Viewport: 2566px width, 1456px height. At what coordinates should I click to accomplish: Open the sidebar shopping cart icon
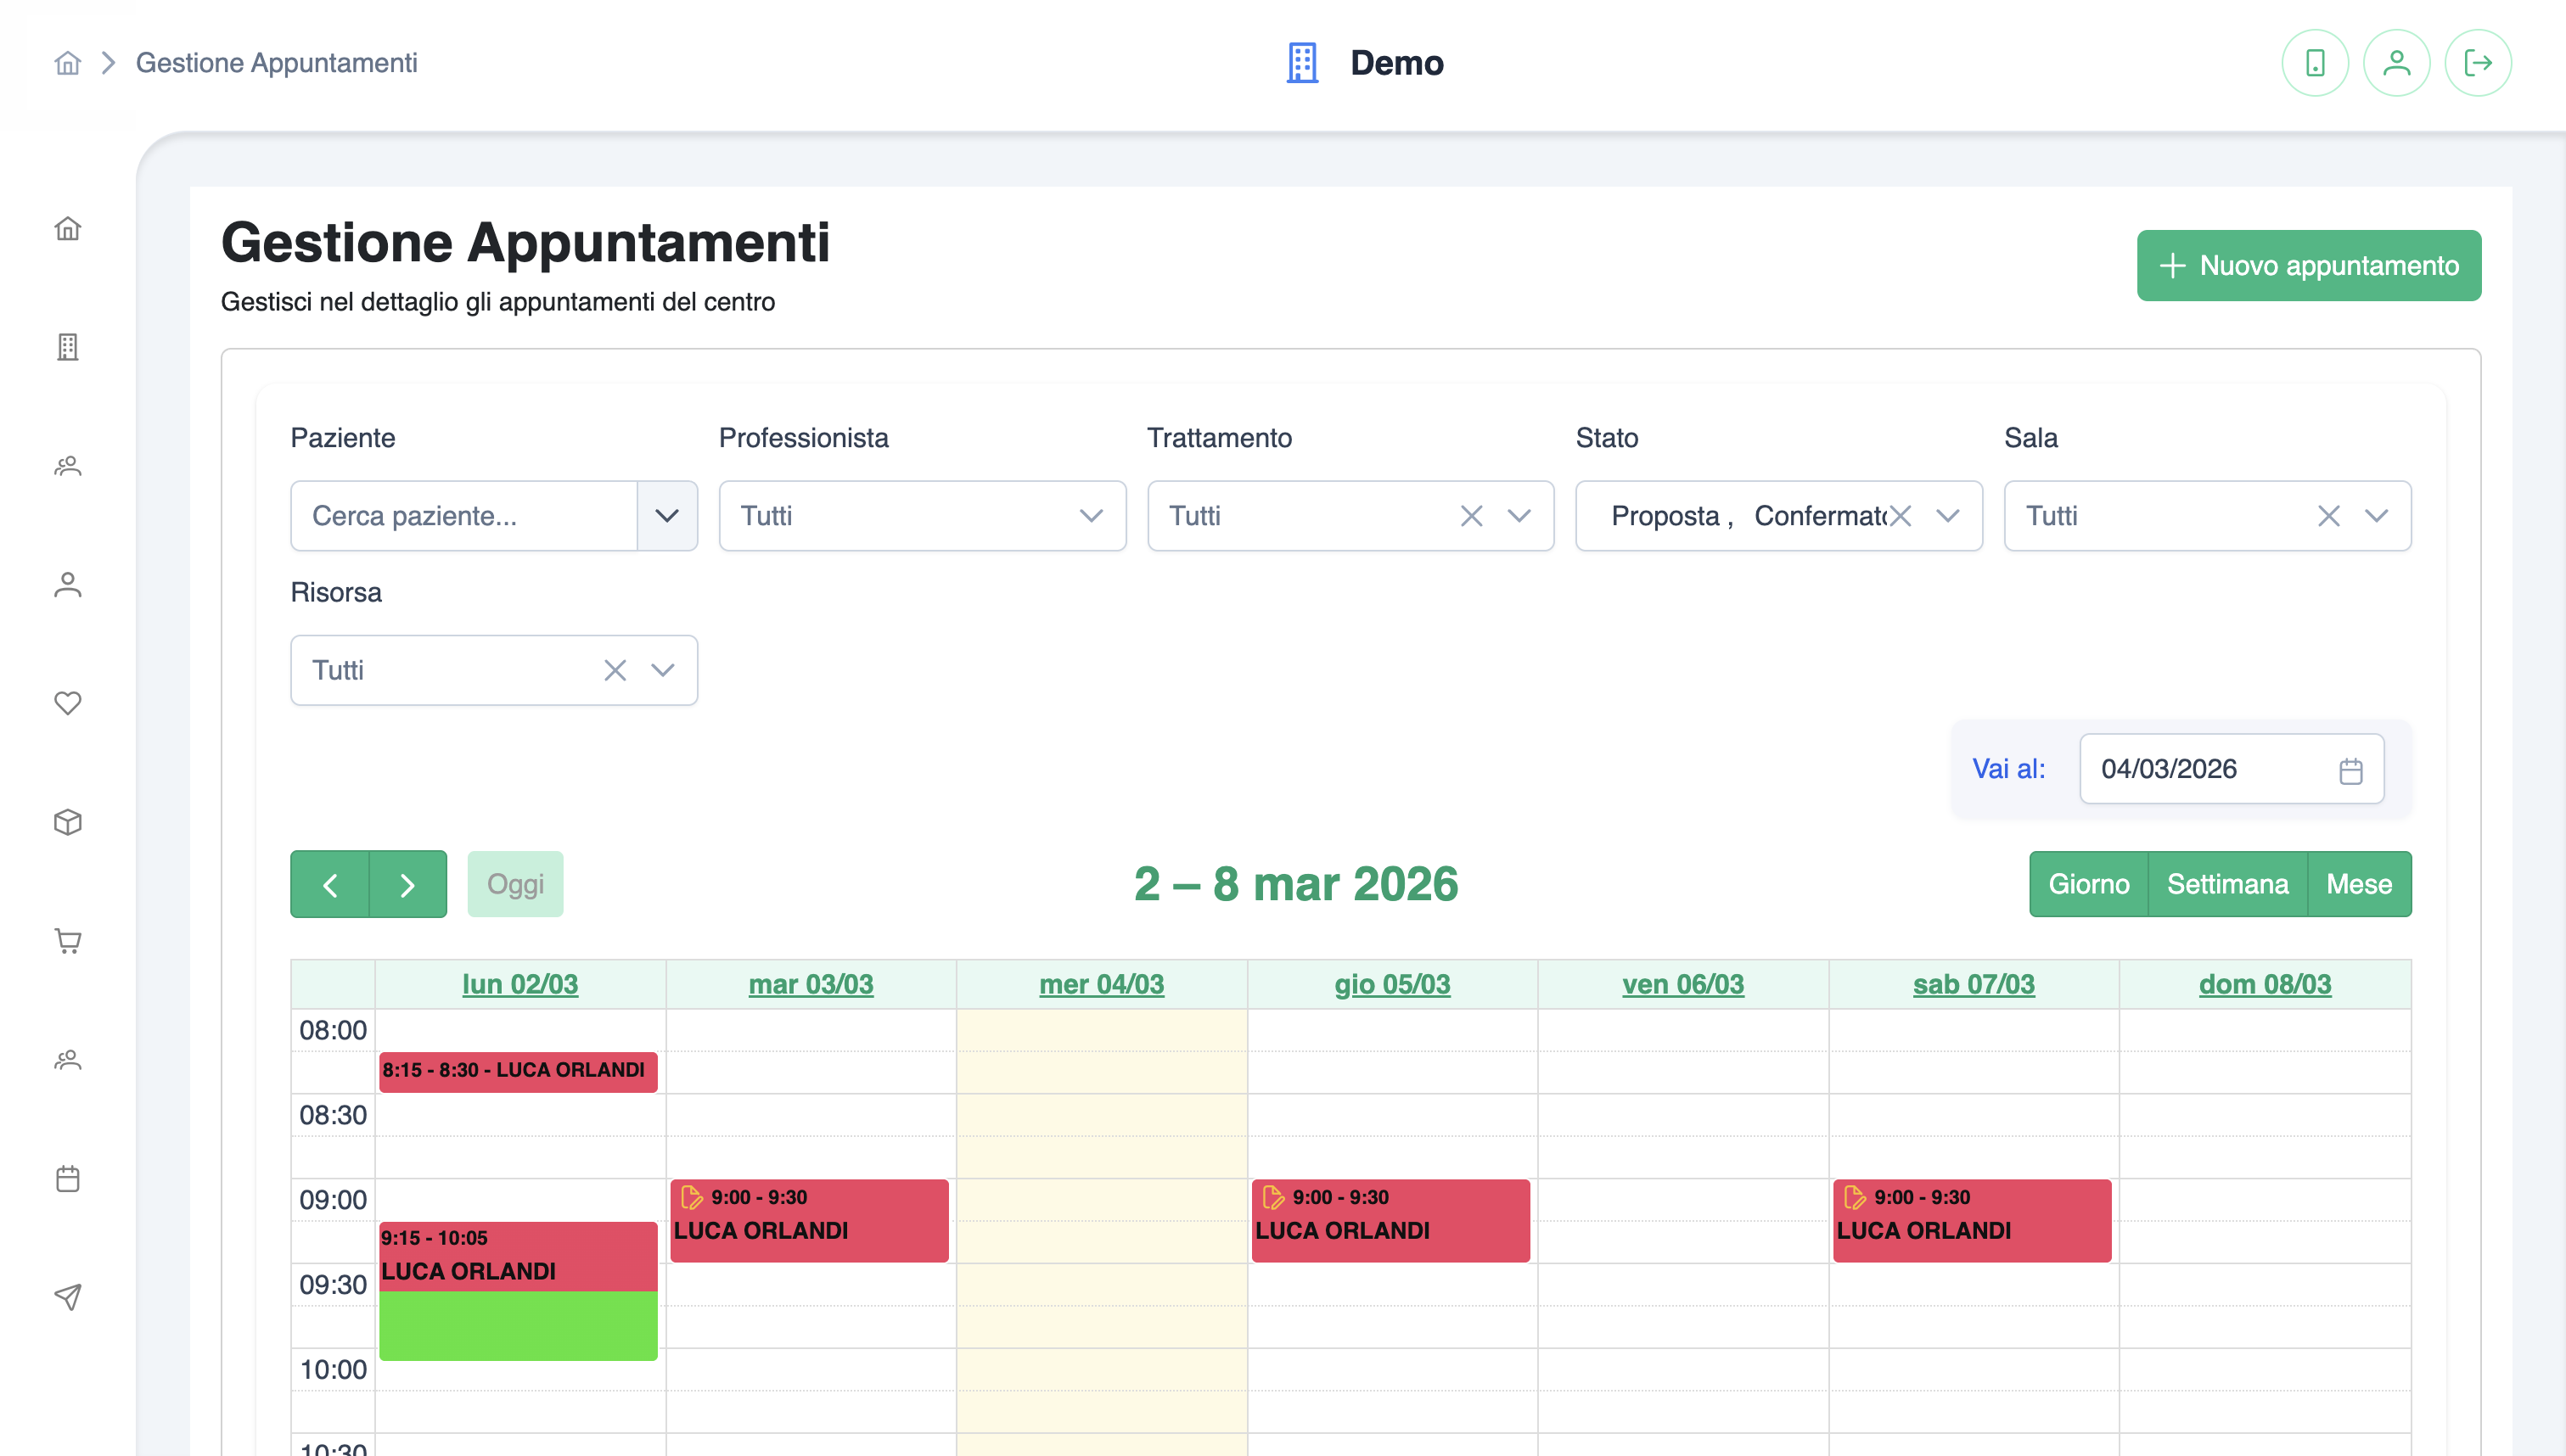(x=67, y=941)
